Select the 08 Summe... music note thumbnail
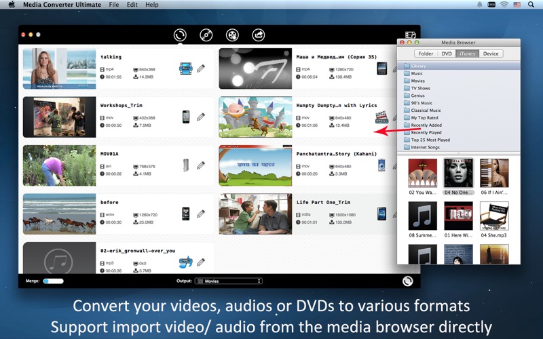 [422, 216]
